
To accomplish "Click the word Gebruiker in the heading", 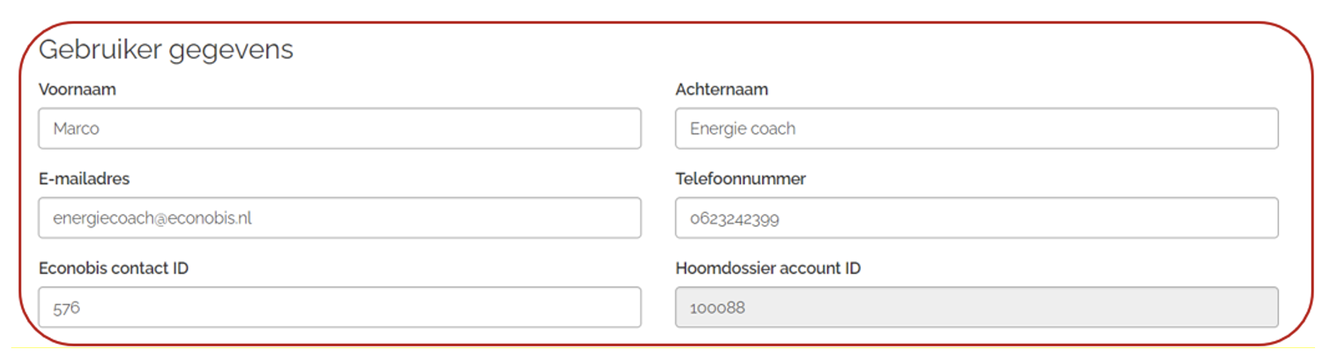I will (x=100, y=49).
